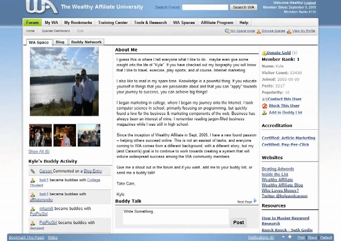This screenshot has height=241, width=341.
Task: Open the Who Loves Money? link
Action: tap(280, 190)
